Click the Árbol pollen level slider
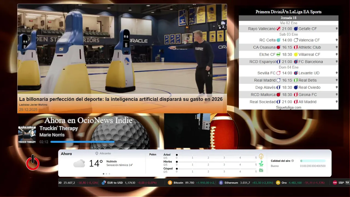Screen dimensions: 350x197 [217, 155]
